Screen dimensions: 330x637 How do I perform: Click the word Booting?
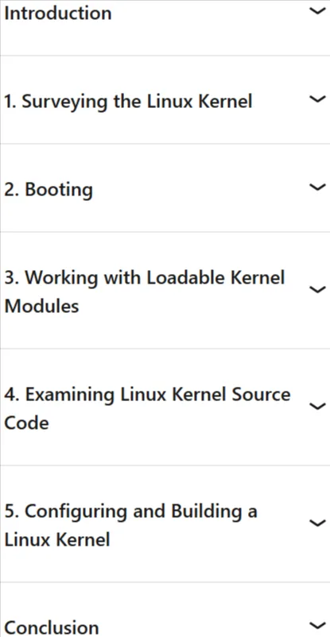pyautogui.click(x=59, y=190)
